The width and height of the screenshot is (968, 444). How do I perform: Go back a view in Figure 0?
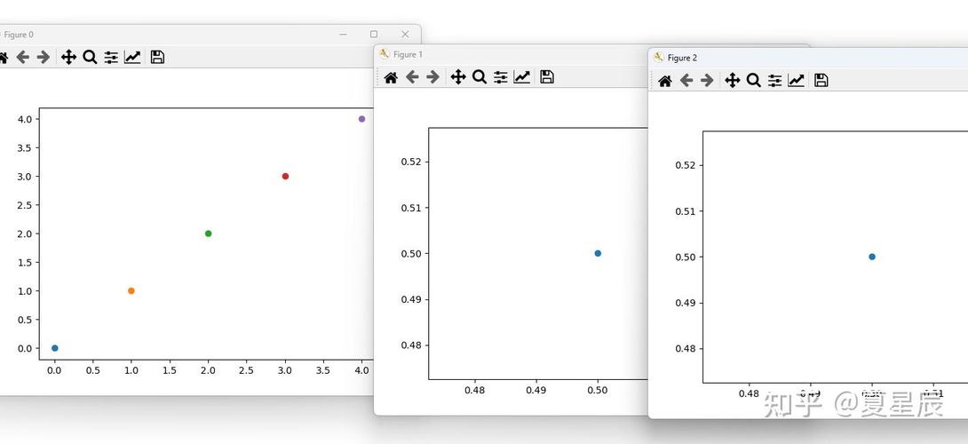pos(22,57)
